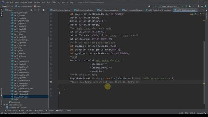The image size is (208, 117).
Task: Select opened file locate icon in Project panel
Action: pyautogui.click(x=31, y=10)
